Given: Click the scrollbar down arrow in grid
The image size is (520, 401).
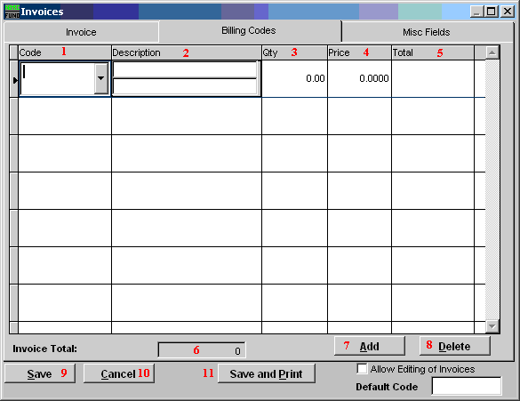Looking at the screenshot, I should tap(492, 326).
